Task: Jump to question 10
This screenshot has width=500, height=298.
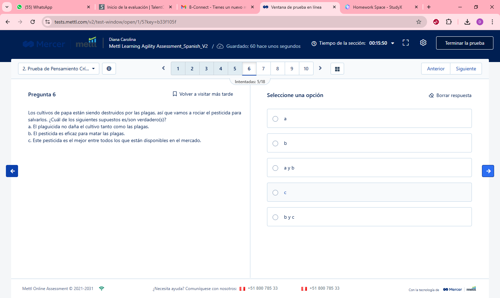Action: point(306,69)
